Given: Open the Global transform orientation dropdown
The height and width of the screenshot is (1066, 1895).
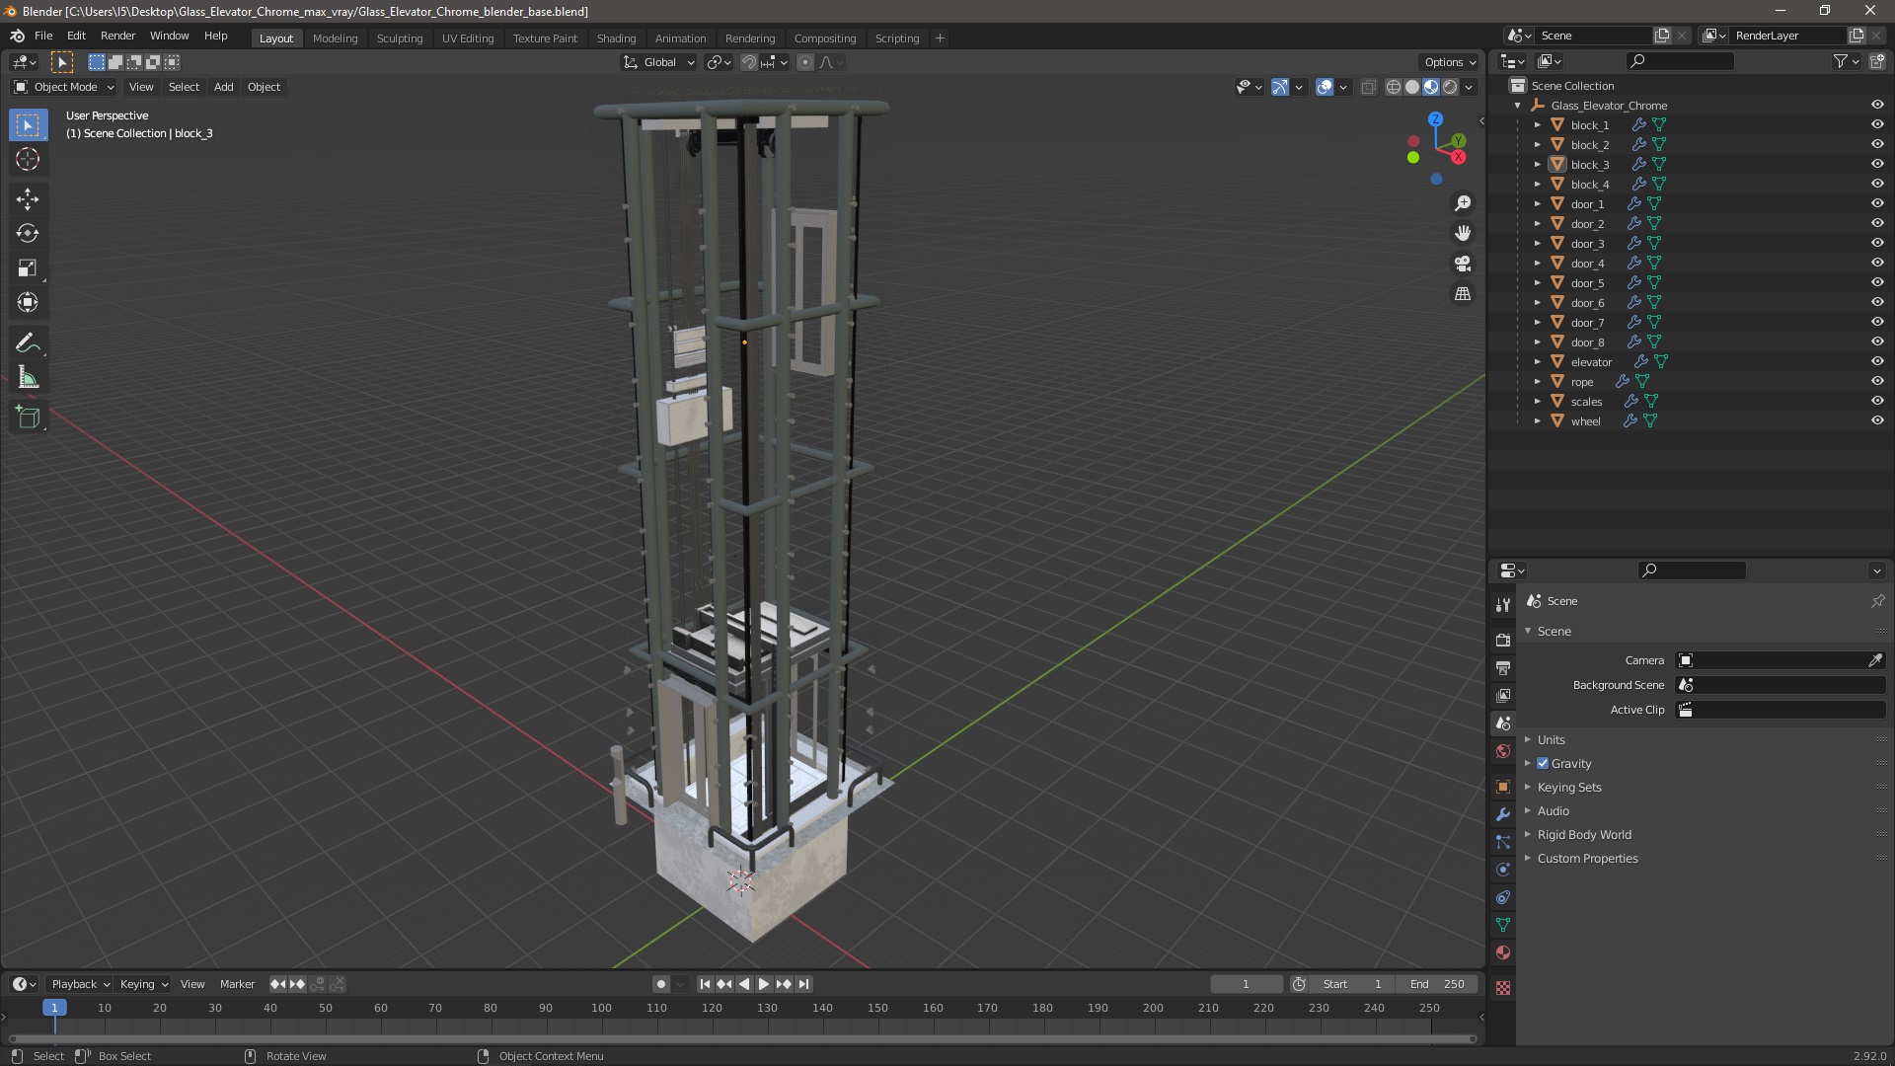Looking at the screenshot, I should [659, 62].
